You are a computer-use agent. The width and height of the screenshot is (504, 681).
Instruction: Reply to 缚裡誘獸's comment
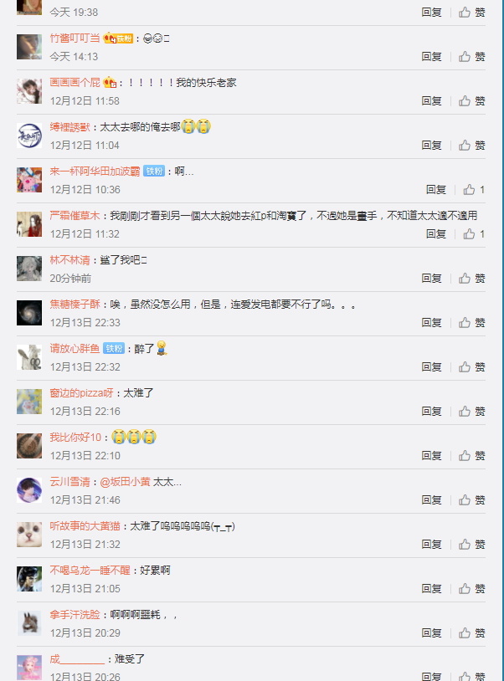point(431,145)
